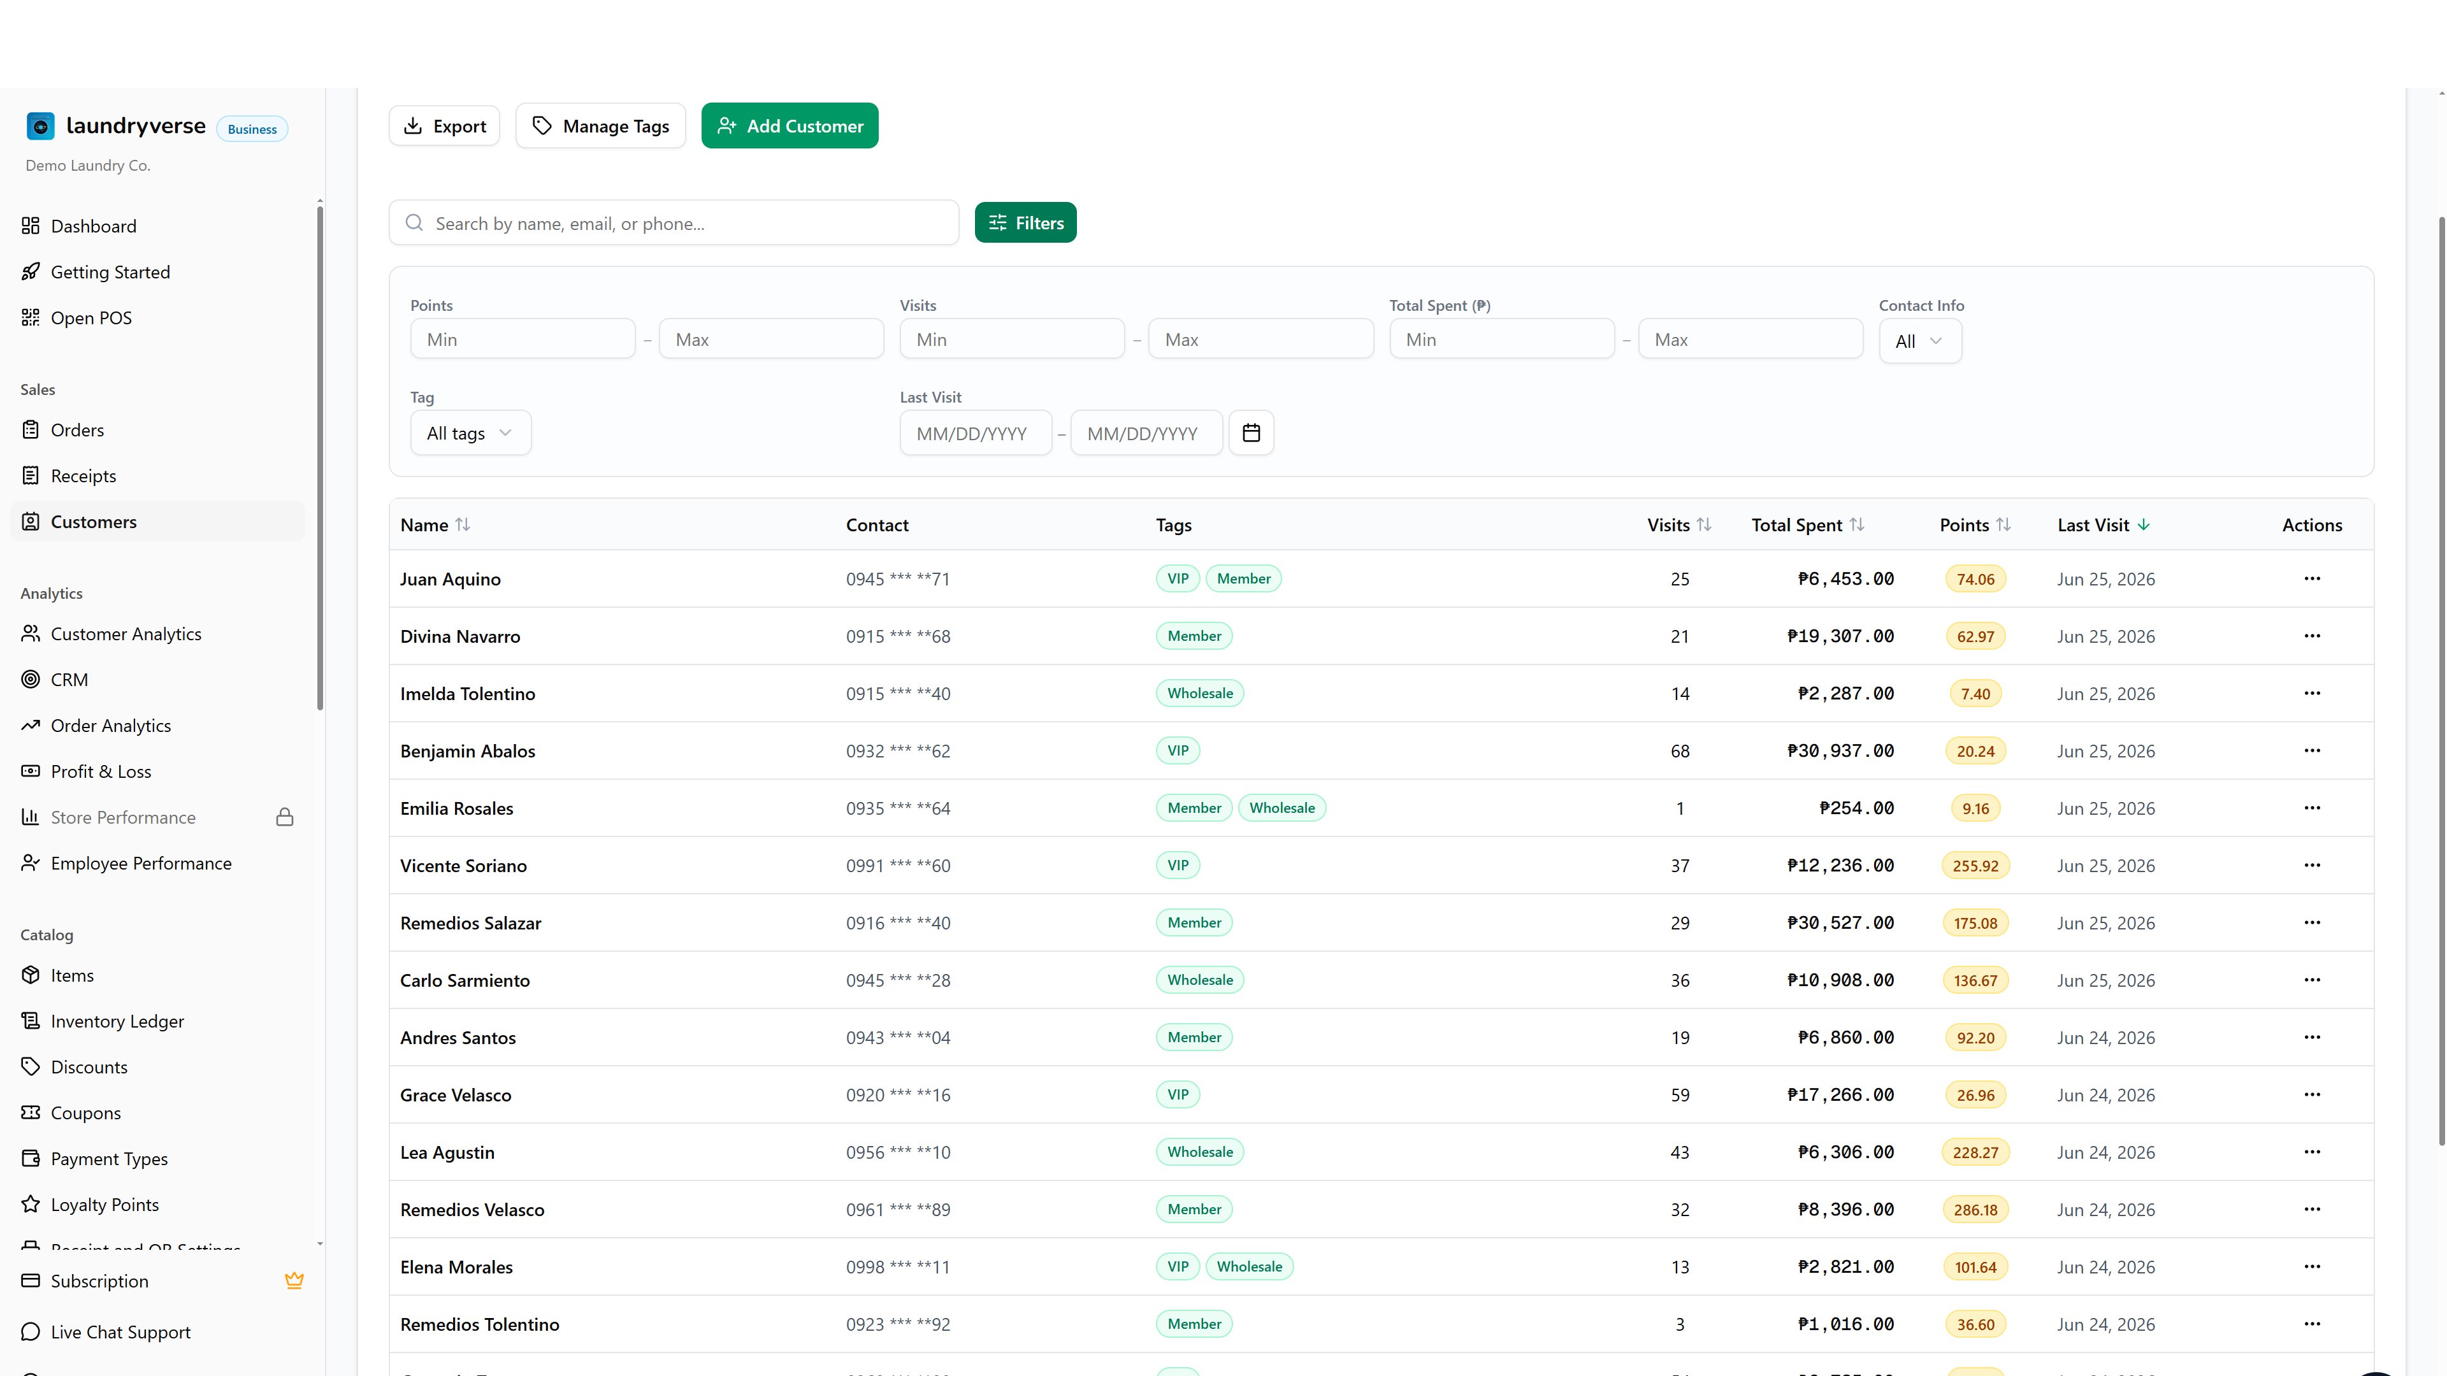Open Live Chat Support
The image size is (2447, 1376).
coord(157,1332)
